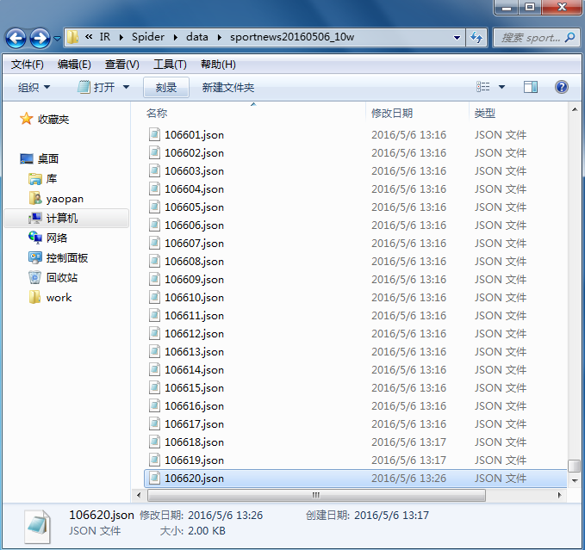
Task: Open the 工具(T) menu
Action: pos(170,65)
